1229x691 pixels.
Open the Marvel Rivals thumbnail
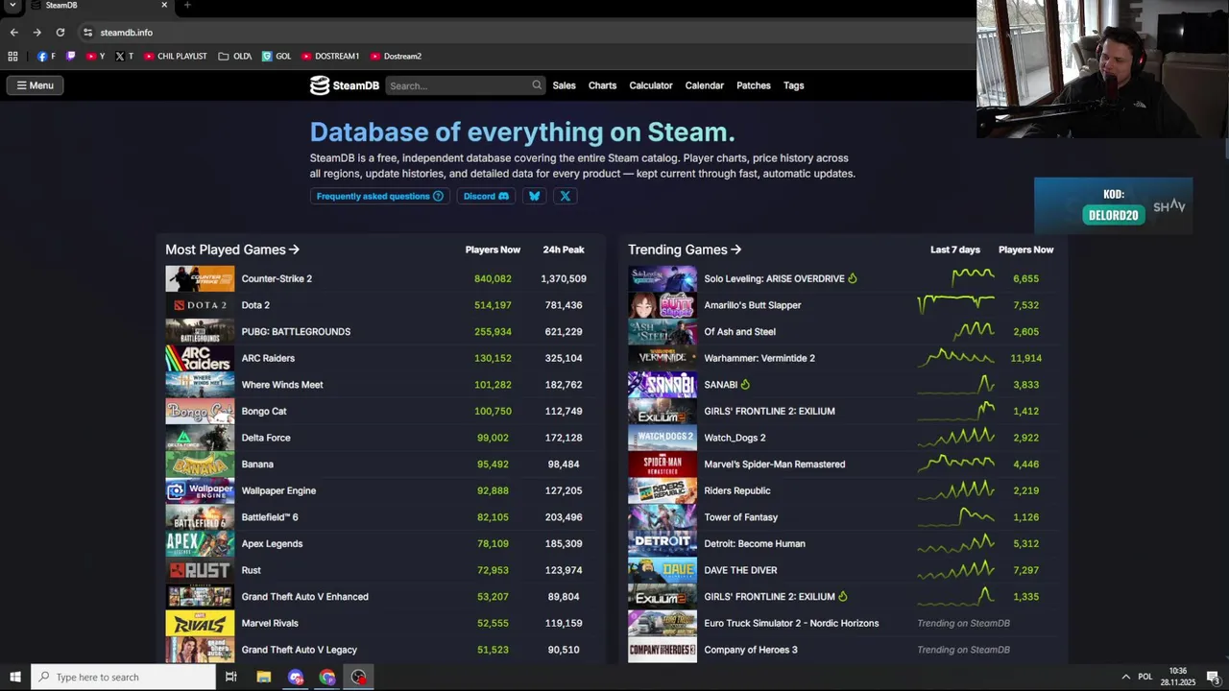pyautogui.click(x=200, y=623)
